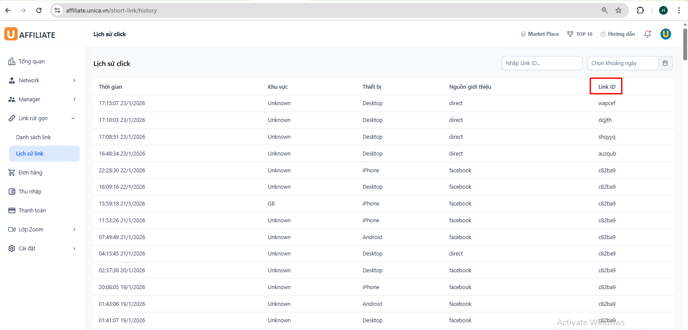Open the Thu nhập page
Image resolution: width=688 pixels, height=330 pixels.
(30, 192)
